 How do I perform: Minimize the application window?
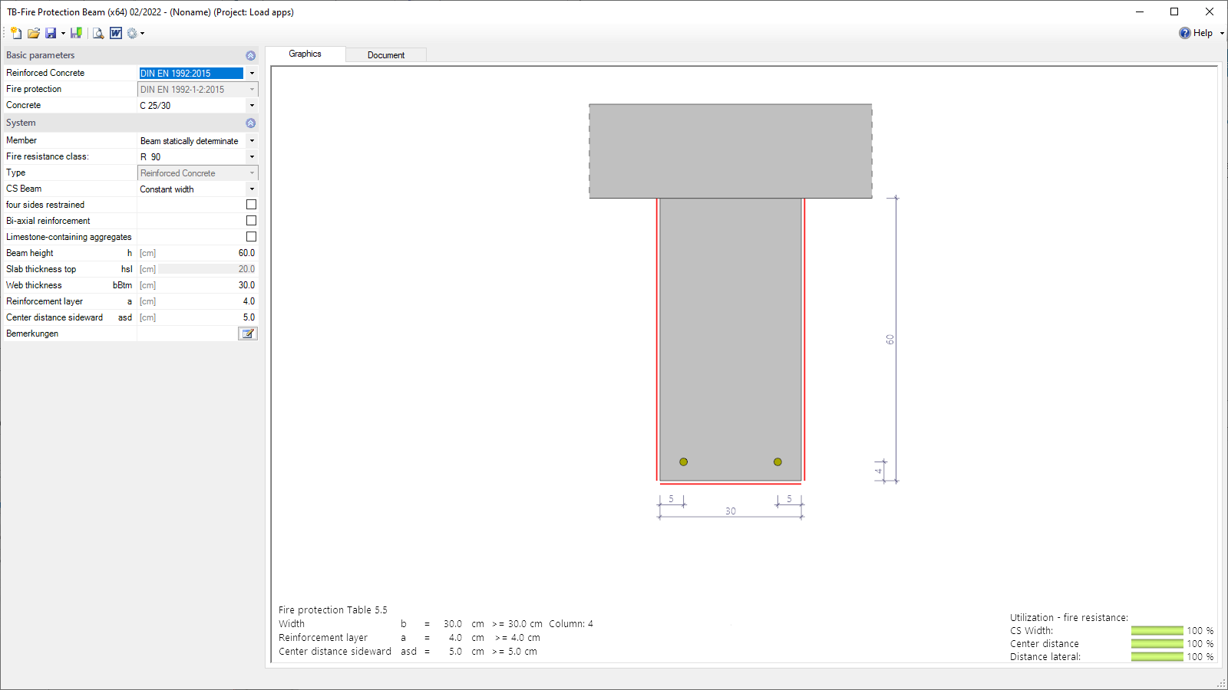click(x=1140, y=11)
